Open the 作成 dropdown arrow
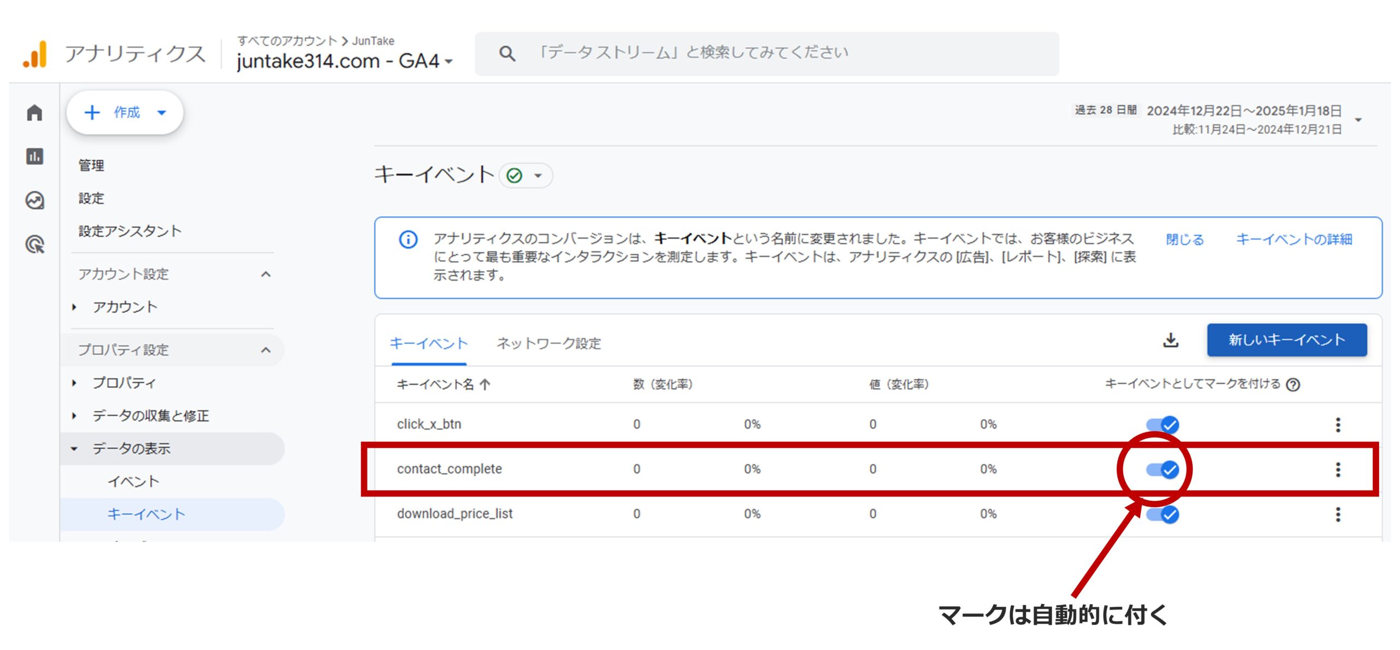Viewport: 1400px width, 650px height. point(161,113)
